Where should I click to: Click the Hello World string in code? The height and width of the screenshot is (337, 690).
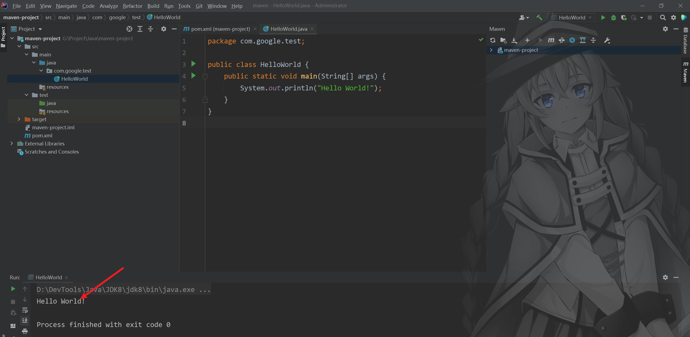pyautogui.click(x=345, y=88)
